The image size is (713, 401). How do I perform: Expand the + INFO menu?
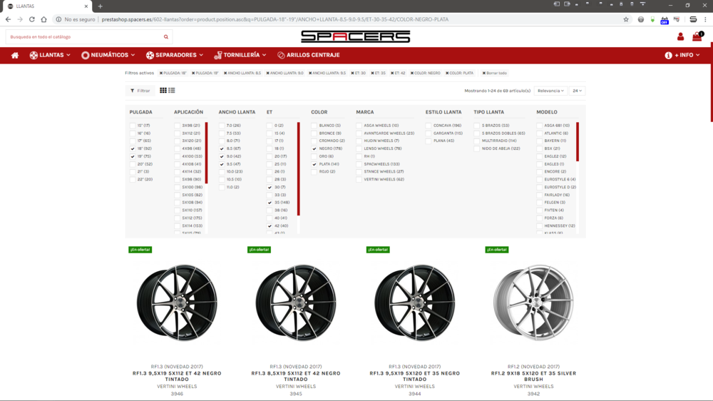[682, 55]
